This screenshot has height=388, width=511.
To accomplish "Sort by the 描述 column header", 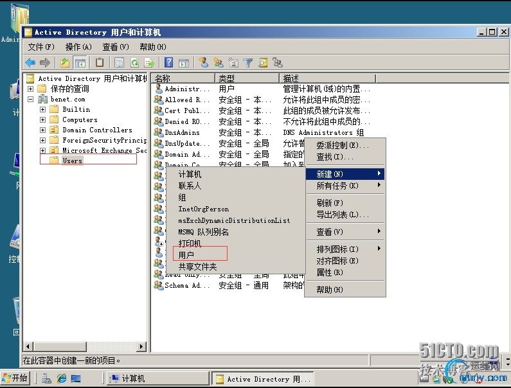I will coord(328,78).
